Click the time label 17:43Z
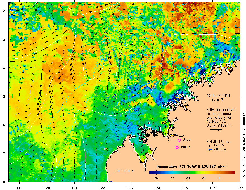The image size is (246, 190). [x=217, y=100]
